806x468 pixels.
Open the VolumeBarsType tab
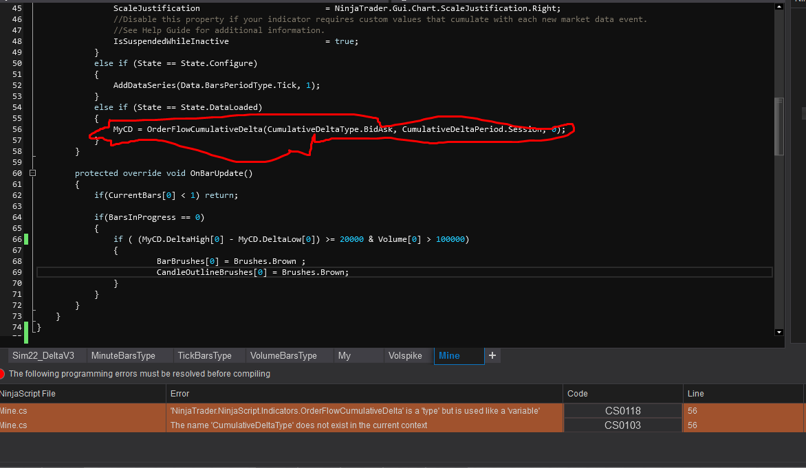283,355
